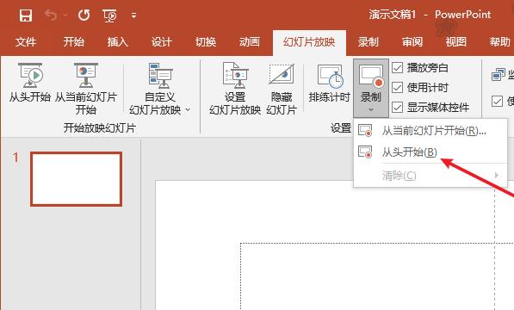The image size is (514, 310).
Task: Toggle the partially visible checkbox right of 显示媒体控件
Action: coord(497,102)
